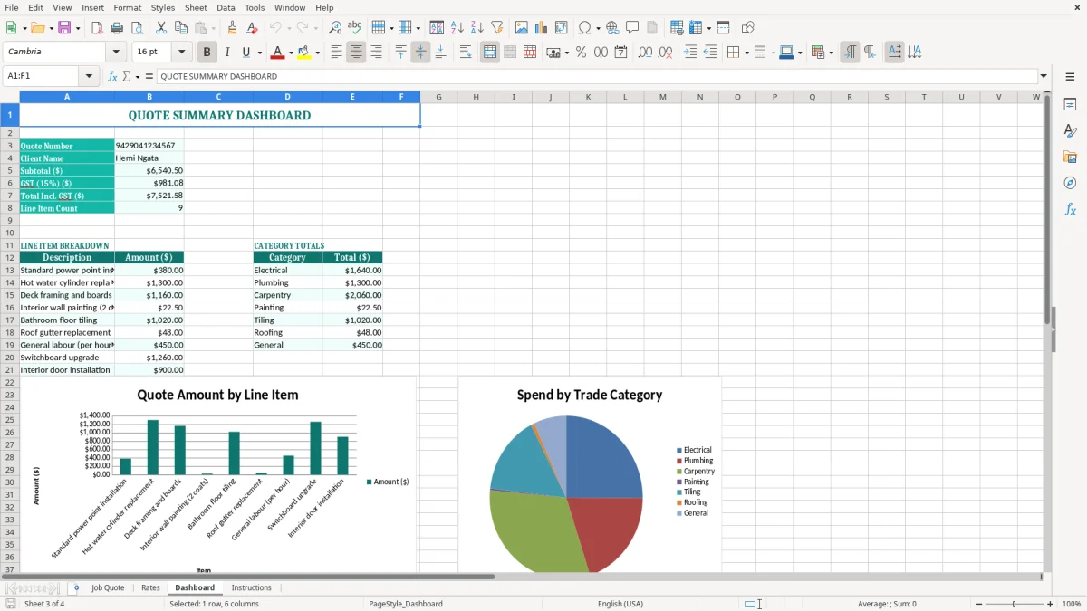
Task: Toggle Bold formatting
Action: [207, 53]
